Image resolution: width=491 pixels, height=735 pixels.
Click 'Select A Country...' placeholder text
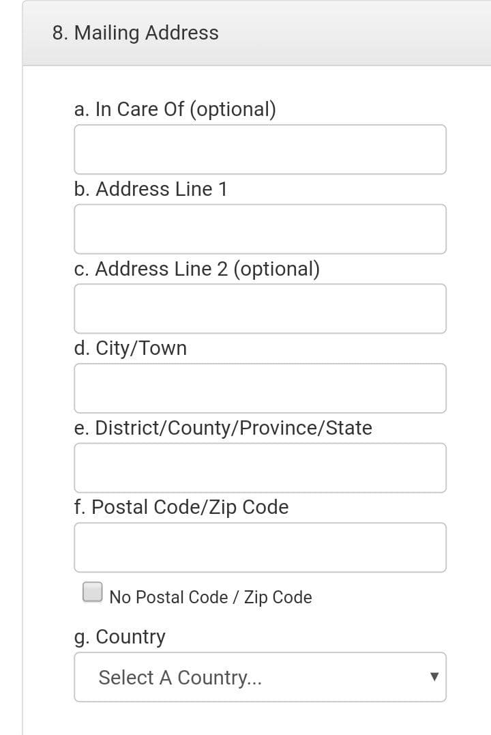pyautogui.click(x=180, y=678)
